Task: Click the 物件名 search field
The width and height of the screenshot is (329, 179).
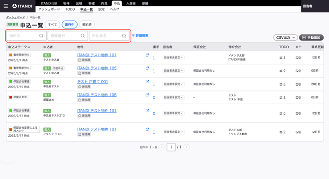Action: 26,36
